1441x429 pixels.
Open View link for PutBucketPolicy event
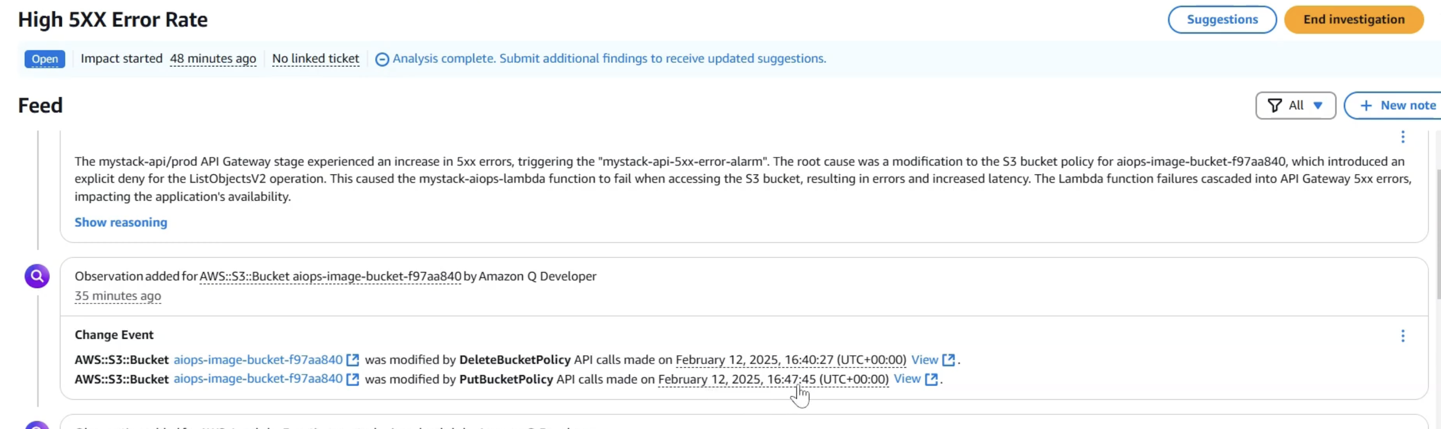pos(907,379)
